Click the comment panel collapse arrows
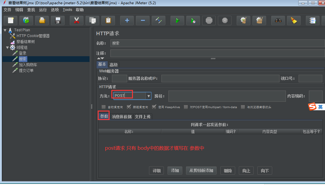 coord(100,59)
